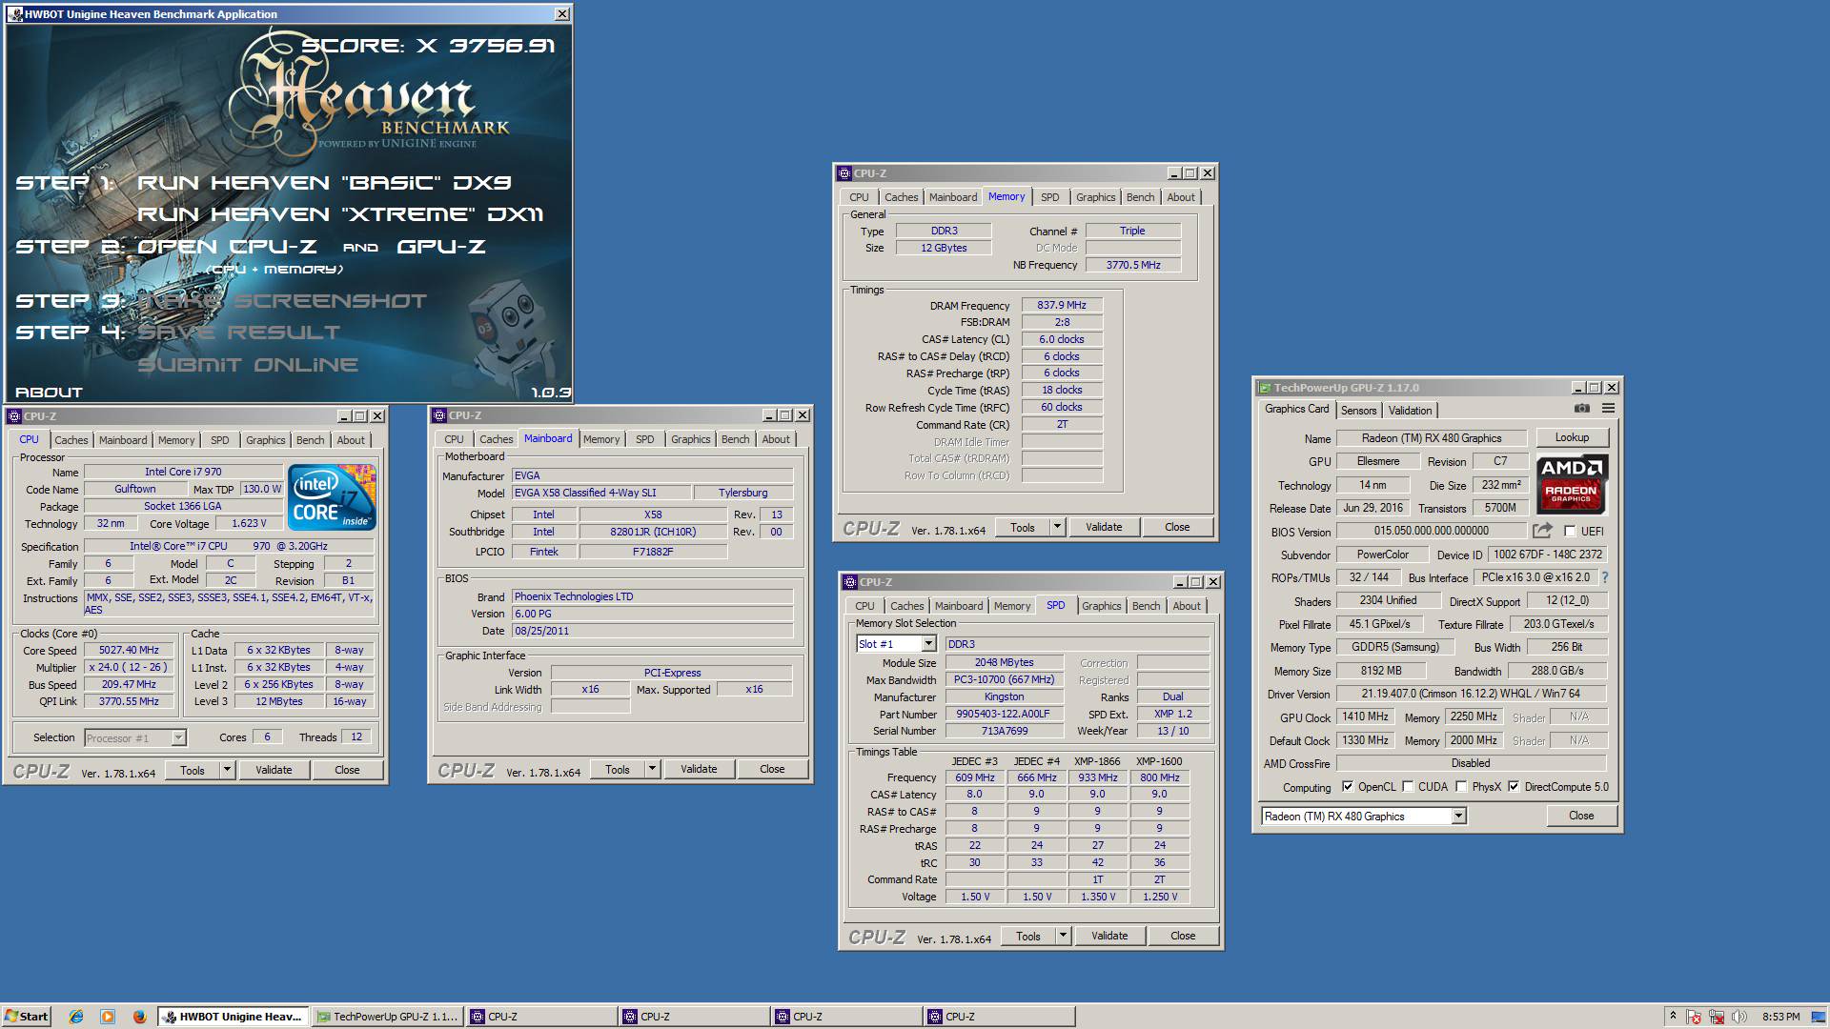Click the GPU Name field Radeon RX 480
1830x1029 pixels.
(x=1431, y=438)
